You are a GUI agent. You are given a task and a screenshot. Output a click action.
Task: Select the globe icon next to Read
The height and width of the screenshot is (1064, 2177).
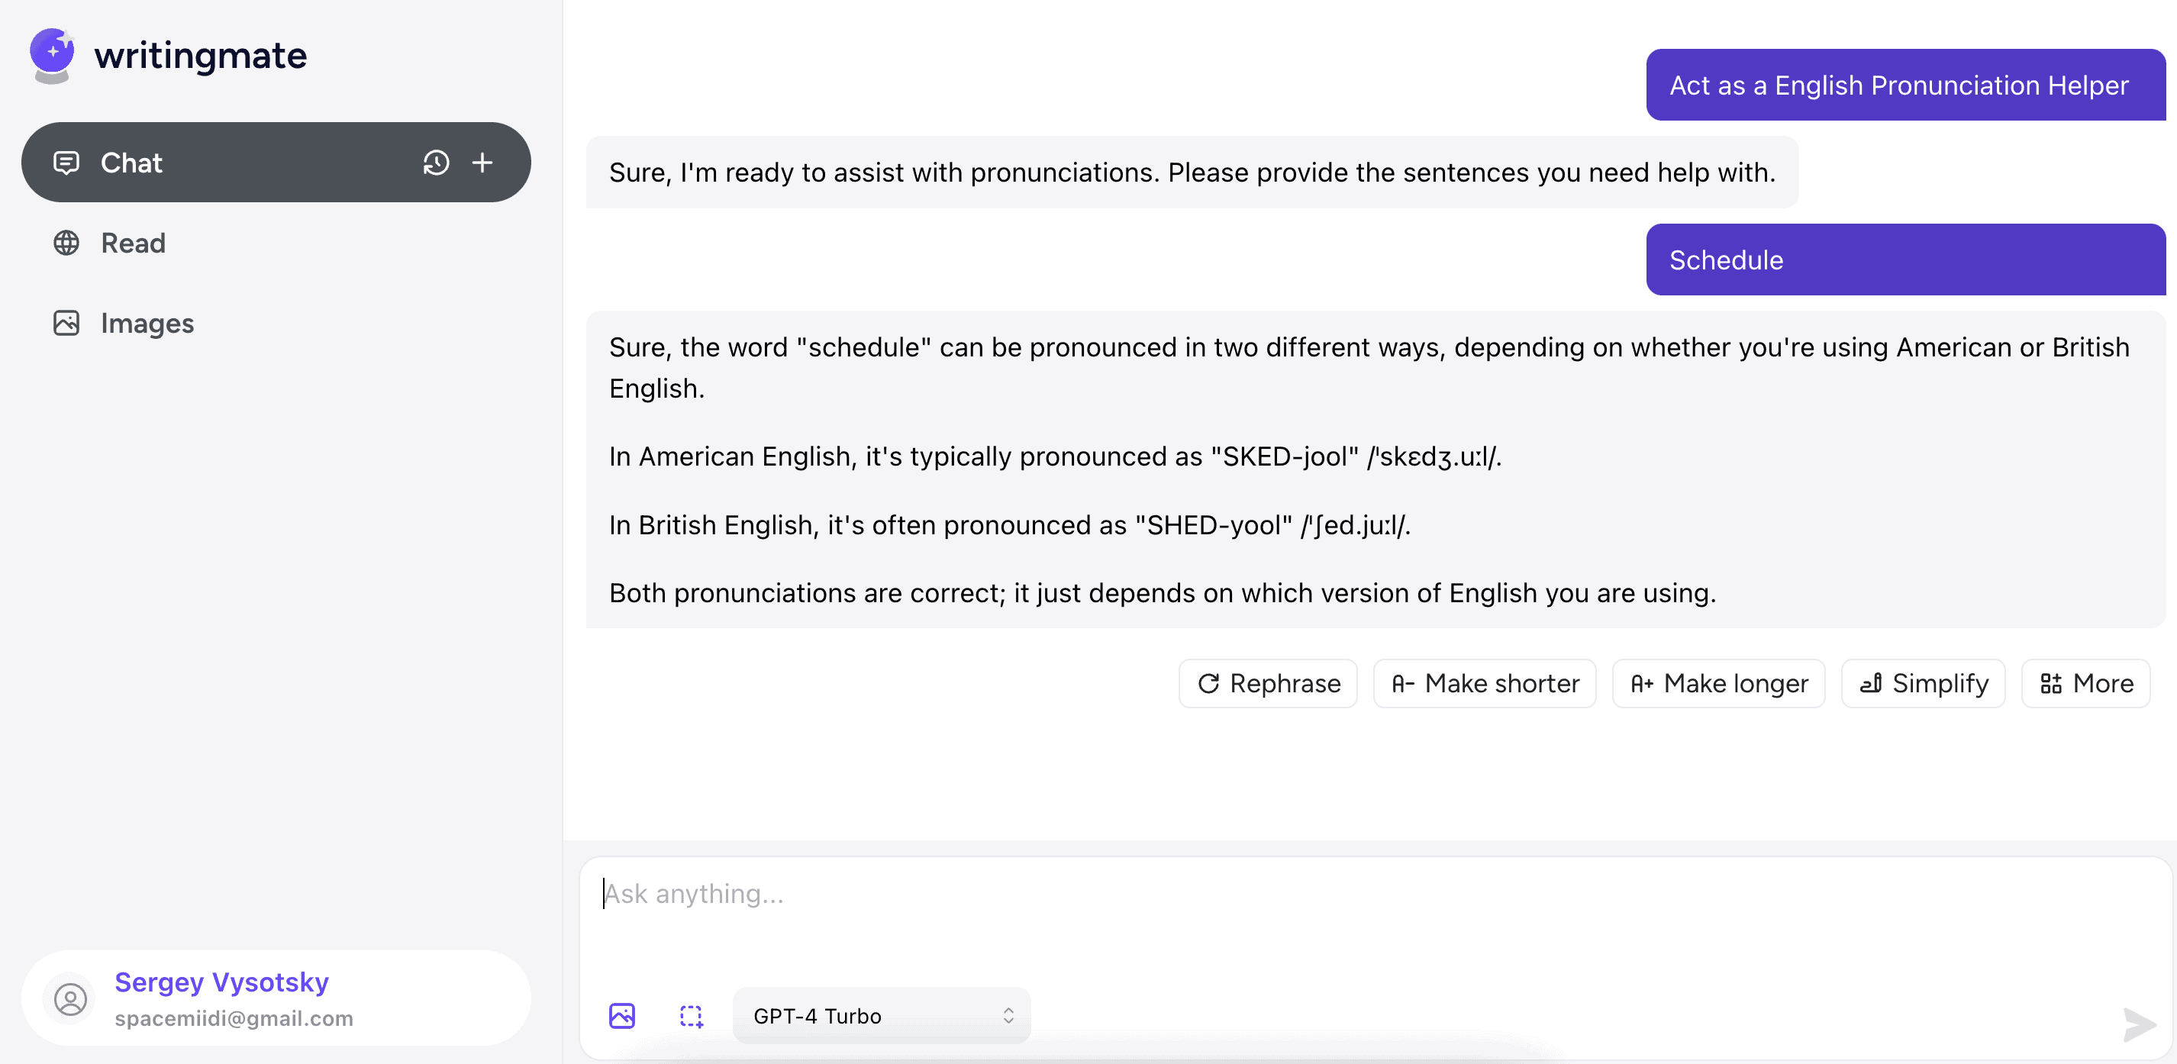click(66, 243)
